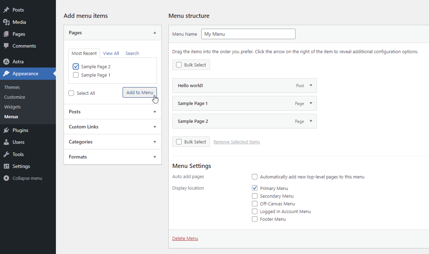Check the Sample Page 1 checkbox

76,75
